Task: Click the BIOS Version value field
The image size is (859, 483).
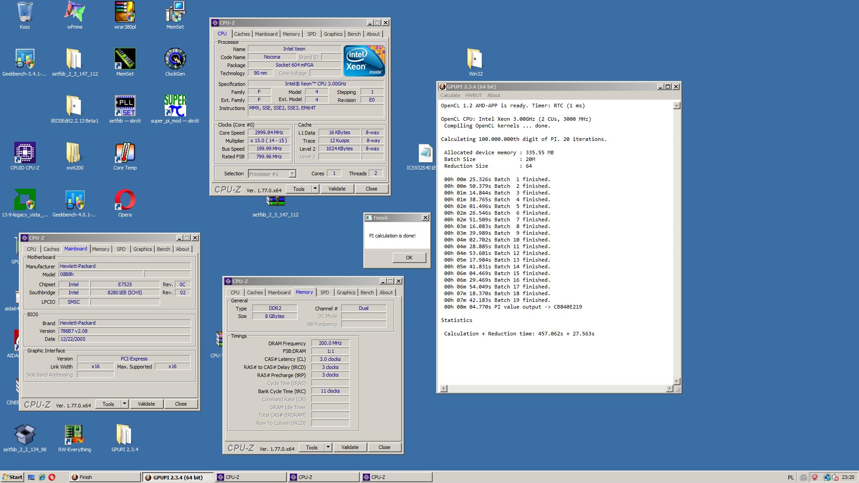Action: click(x=124, y=331)
